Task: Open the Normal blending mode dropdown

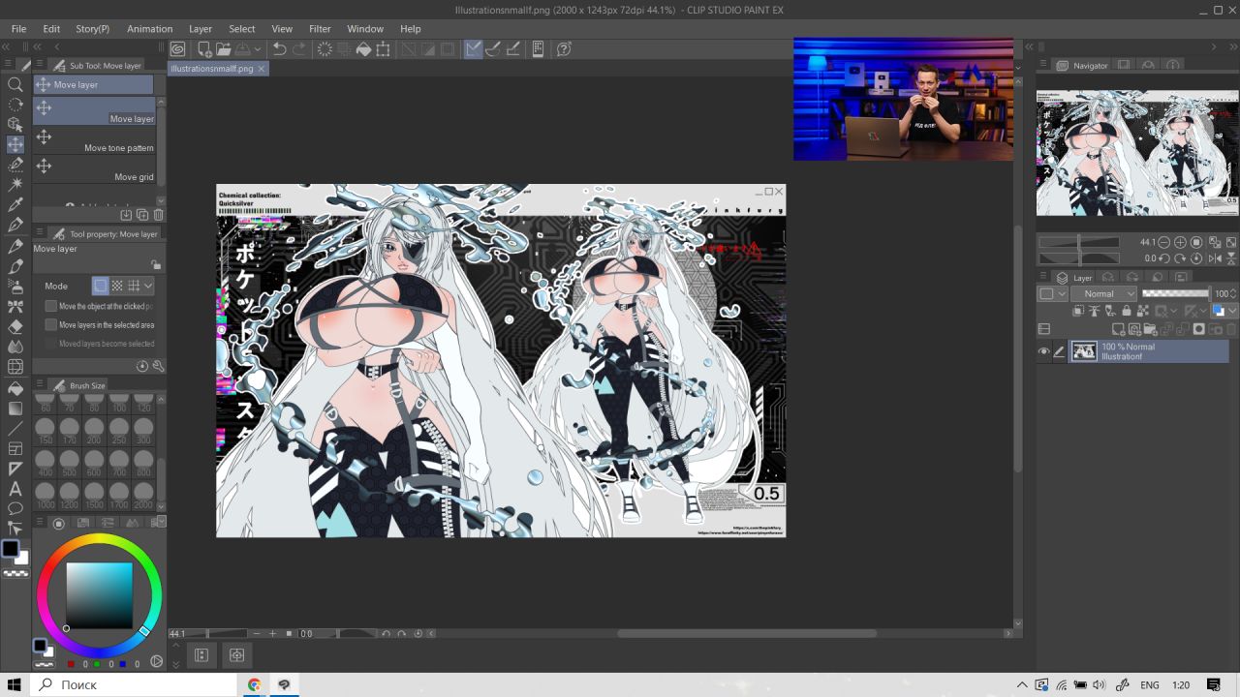Action: (1103, 293)
